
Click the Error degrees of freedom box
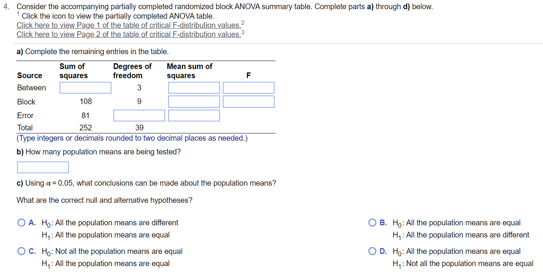pyautogui.click(x=139, y=115)
